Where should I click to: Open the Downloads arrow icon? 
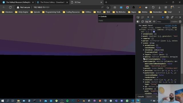coord(160,7)
